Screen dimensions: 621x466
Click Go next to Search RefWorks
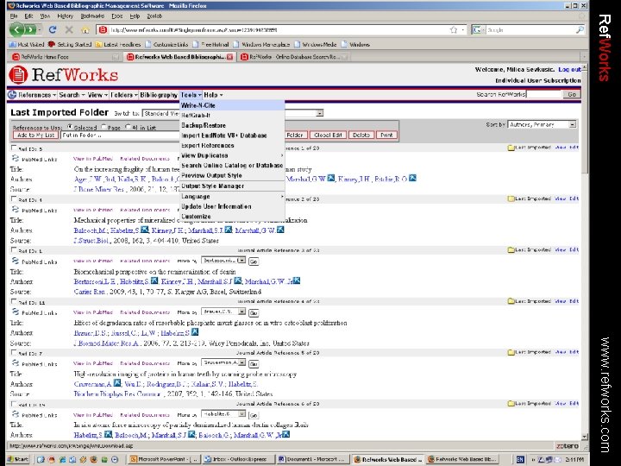point(572,94)
